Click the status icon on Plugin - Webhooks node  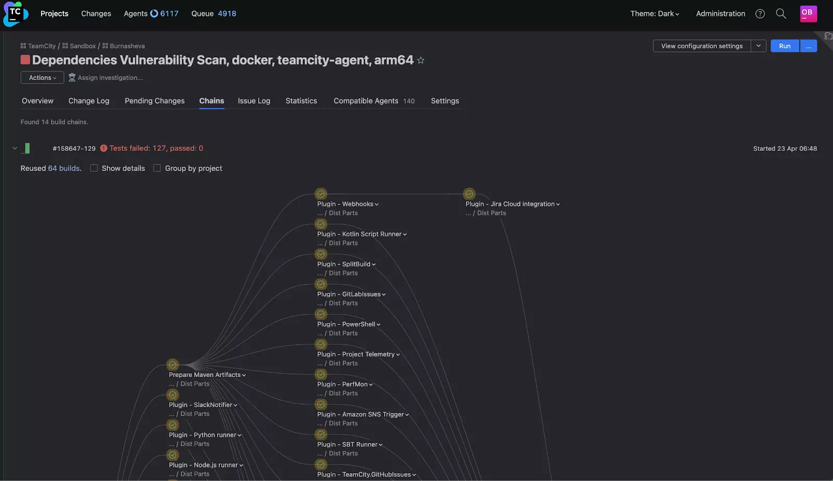[x=321, y=193]
